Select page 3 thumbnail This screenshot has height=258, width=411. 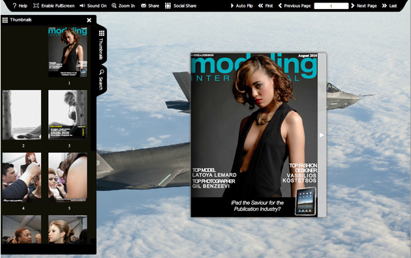pos(68,115)
